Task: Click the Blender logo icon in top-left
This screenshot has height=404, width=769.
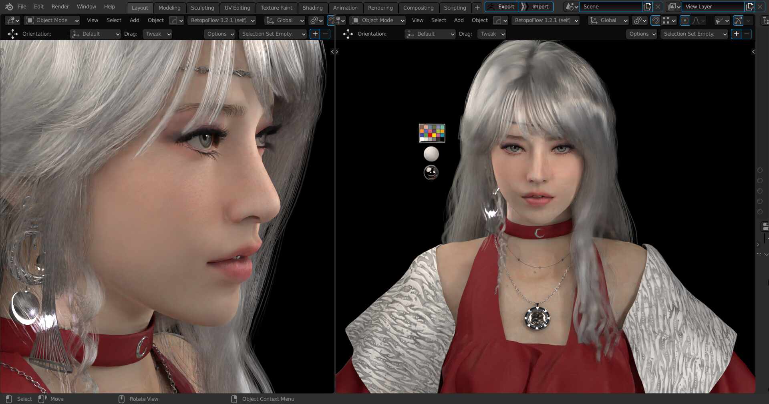Action: coord(8,6)
